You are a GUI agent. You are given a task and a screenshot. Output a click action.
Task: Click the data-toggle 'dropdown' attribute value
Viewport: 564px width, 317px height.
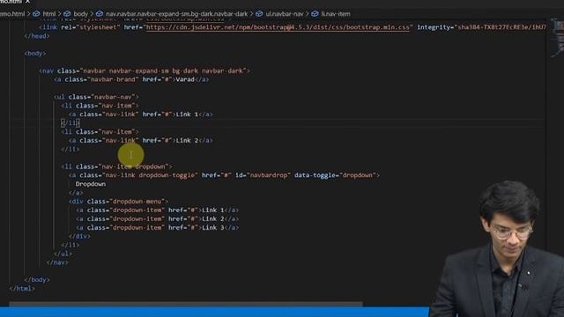(x=358, y=175)
